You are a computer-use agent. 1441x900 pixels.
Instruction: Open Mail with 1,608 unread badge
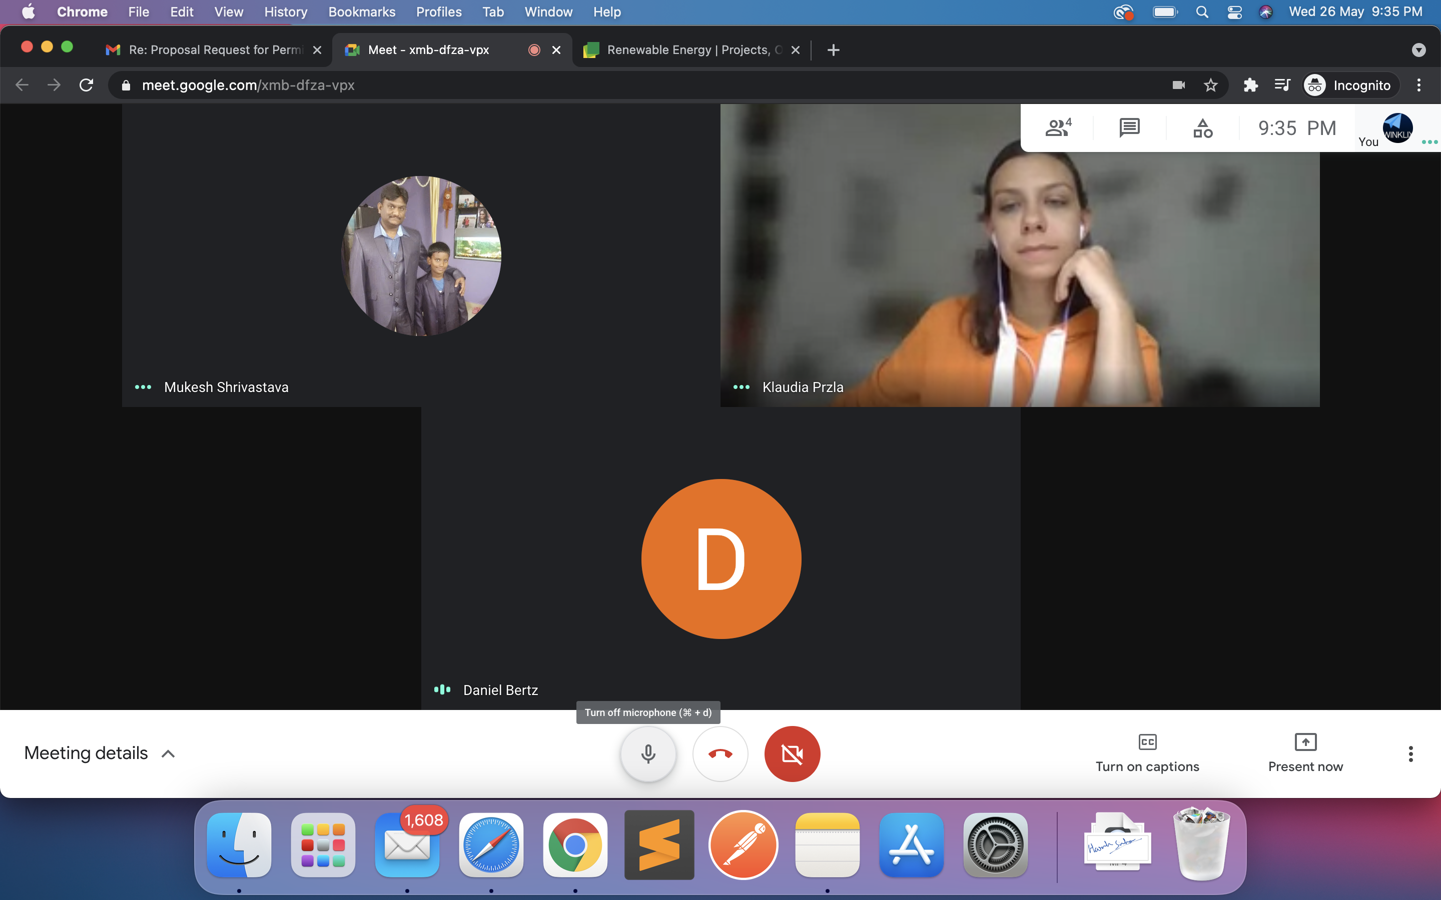[407, 844]
